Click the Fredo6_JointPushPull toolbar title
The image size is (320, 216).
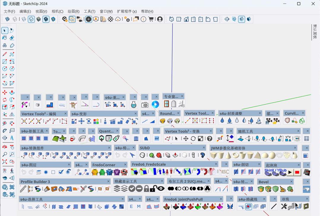coord(183,199)
